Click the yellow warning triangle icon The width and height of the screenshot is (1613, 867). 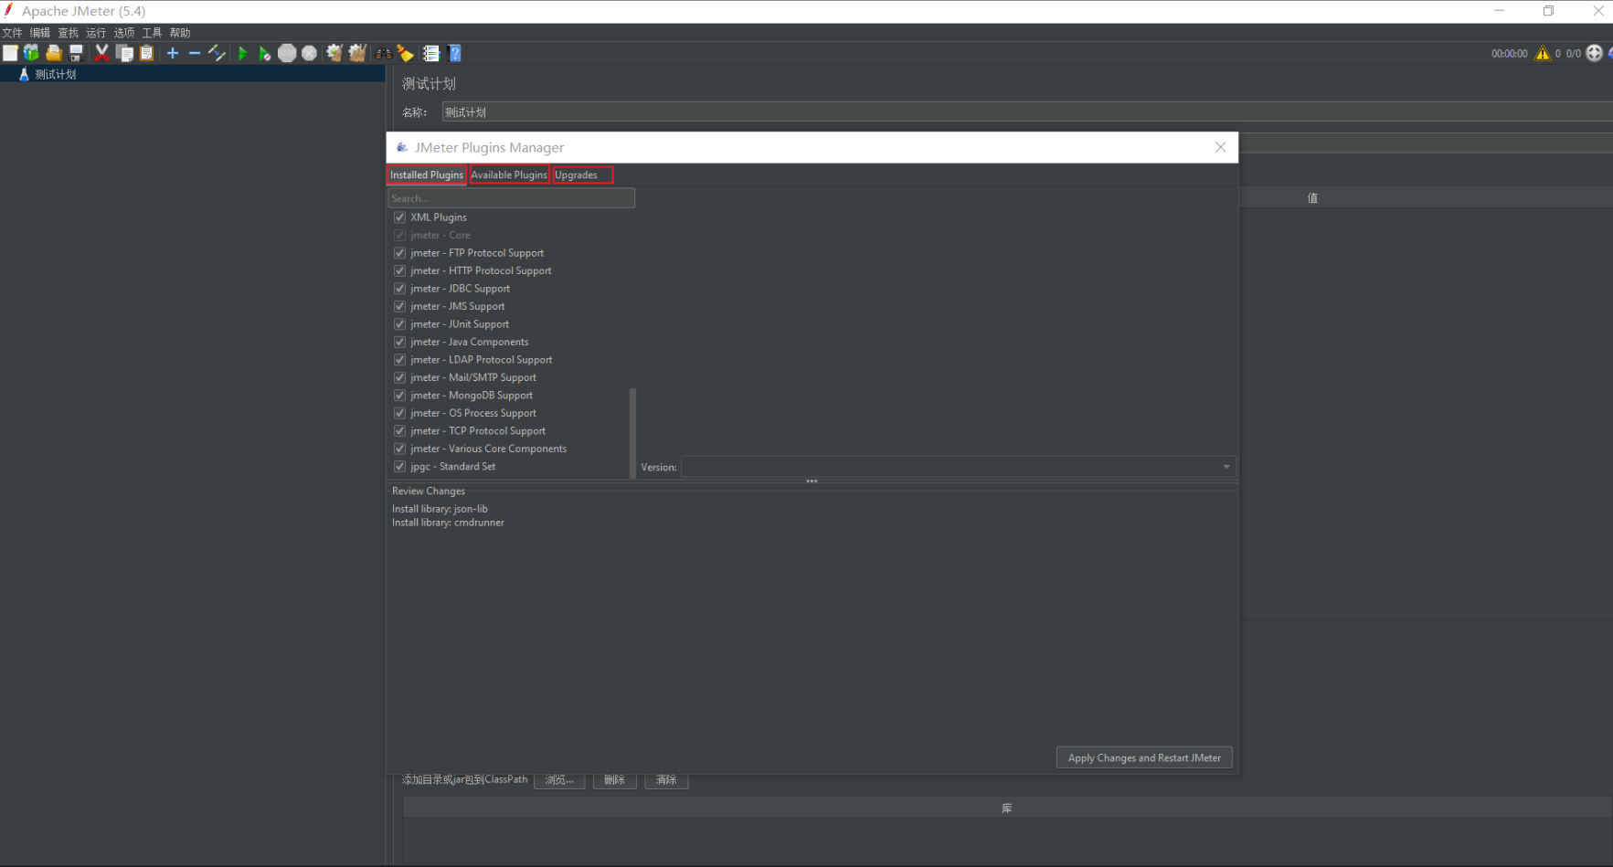(1543, 53)
